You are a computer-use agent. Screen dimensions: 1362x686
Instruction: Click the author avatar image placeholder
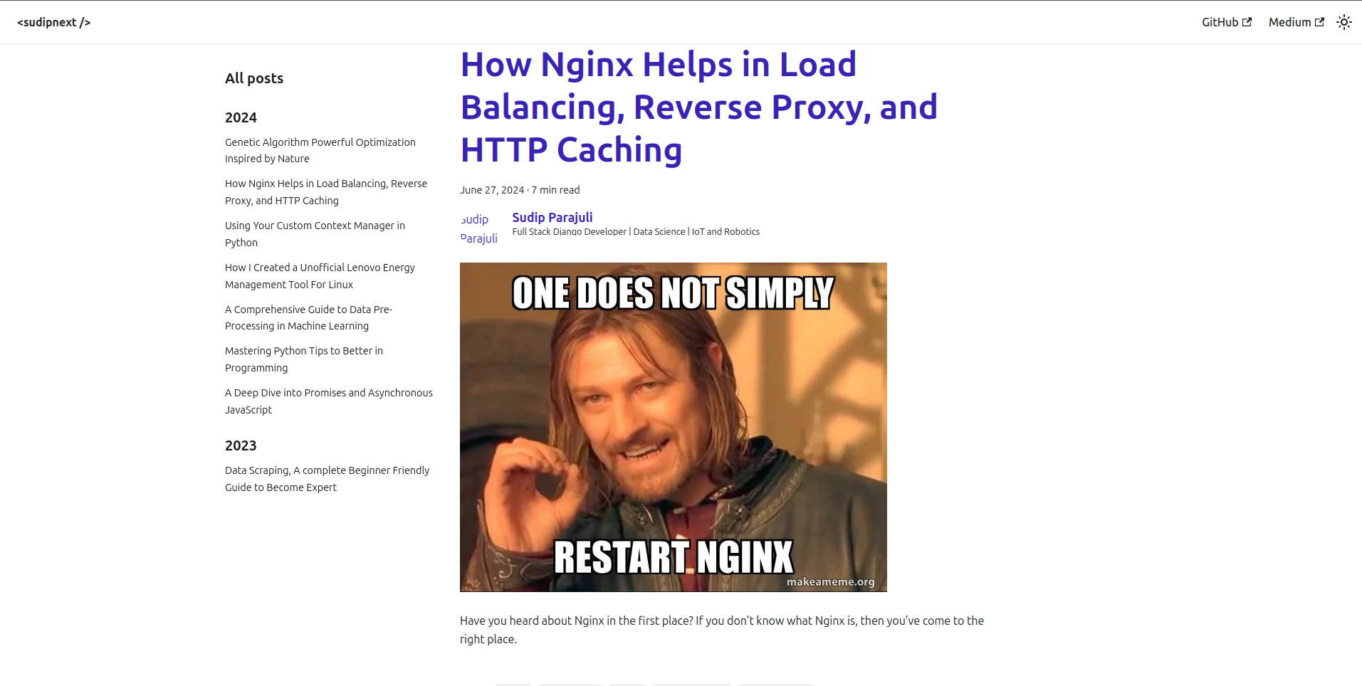click(x=478, y=228)
